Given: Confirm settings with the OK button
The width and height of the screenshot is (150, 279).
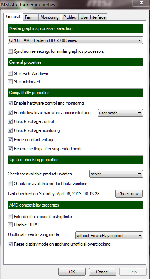Looking at the screenshot, I should 72,272.
